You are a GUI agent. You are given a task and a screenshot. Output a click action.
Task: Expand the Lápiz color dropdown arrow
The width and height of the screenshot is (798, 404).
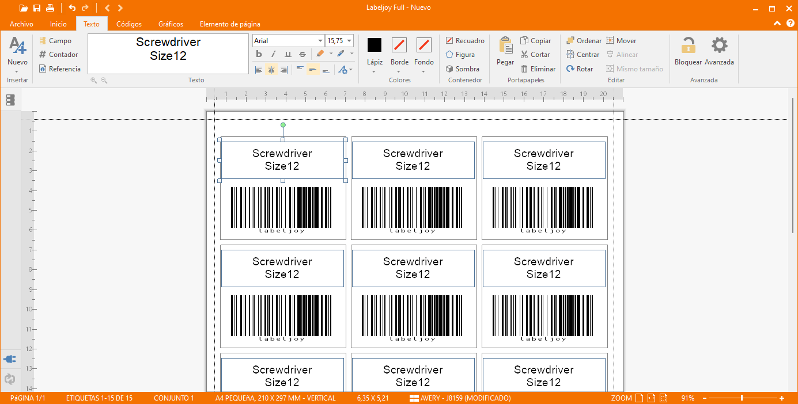coord(375,72)
